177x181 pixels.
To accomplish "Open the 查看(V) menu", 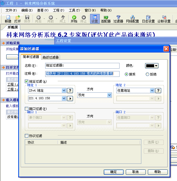I will (x=43, y=10).
